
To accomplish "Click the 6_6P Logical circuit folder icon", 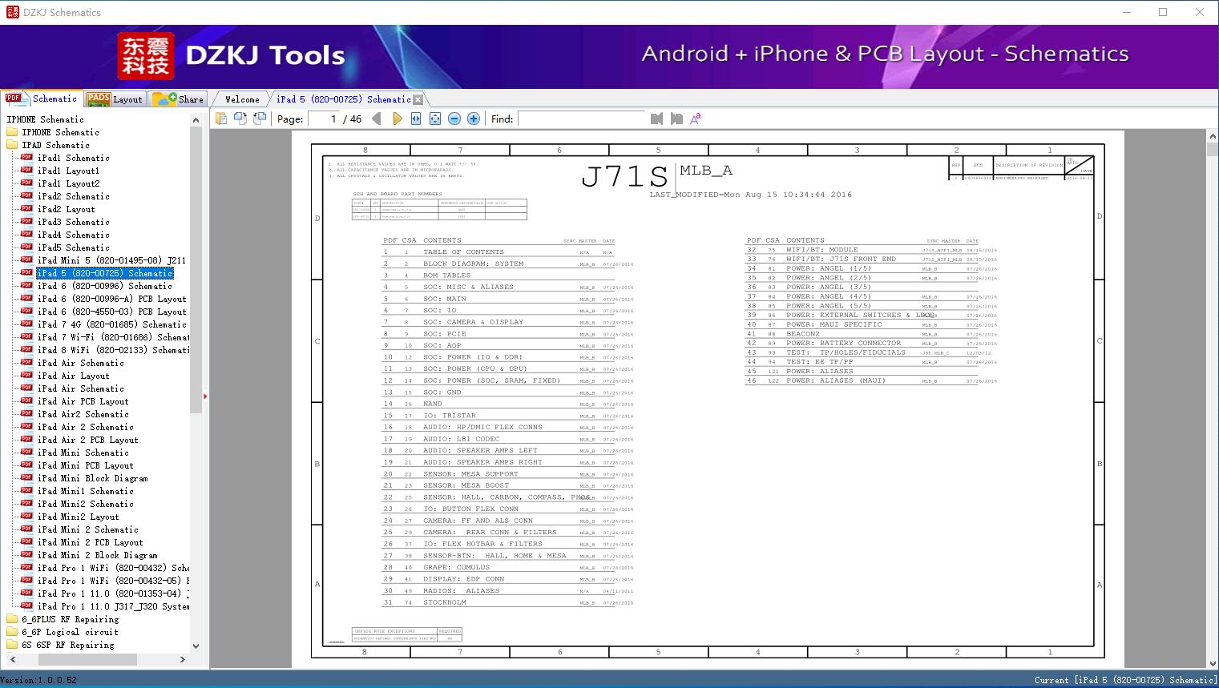I will (12, 632).
